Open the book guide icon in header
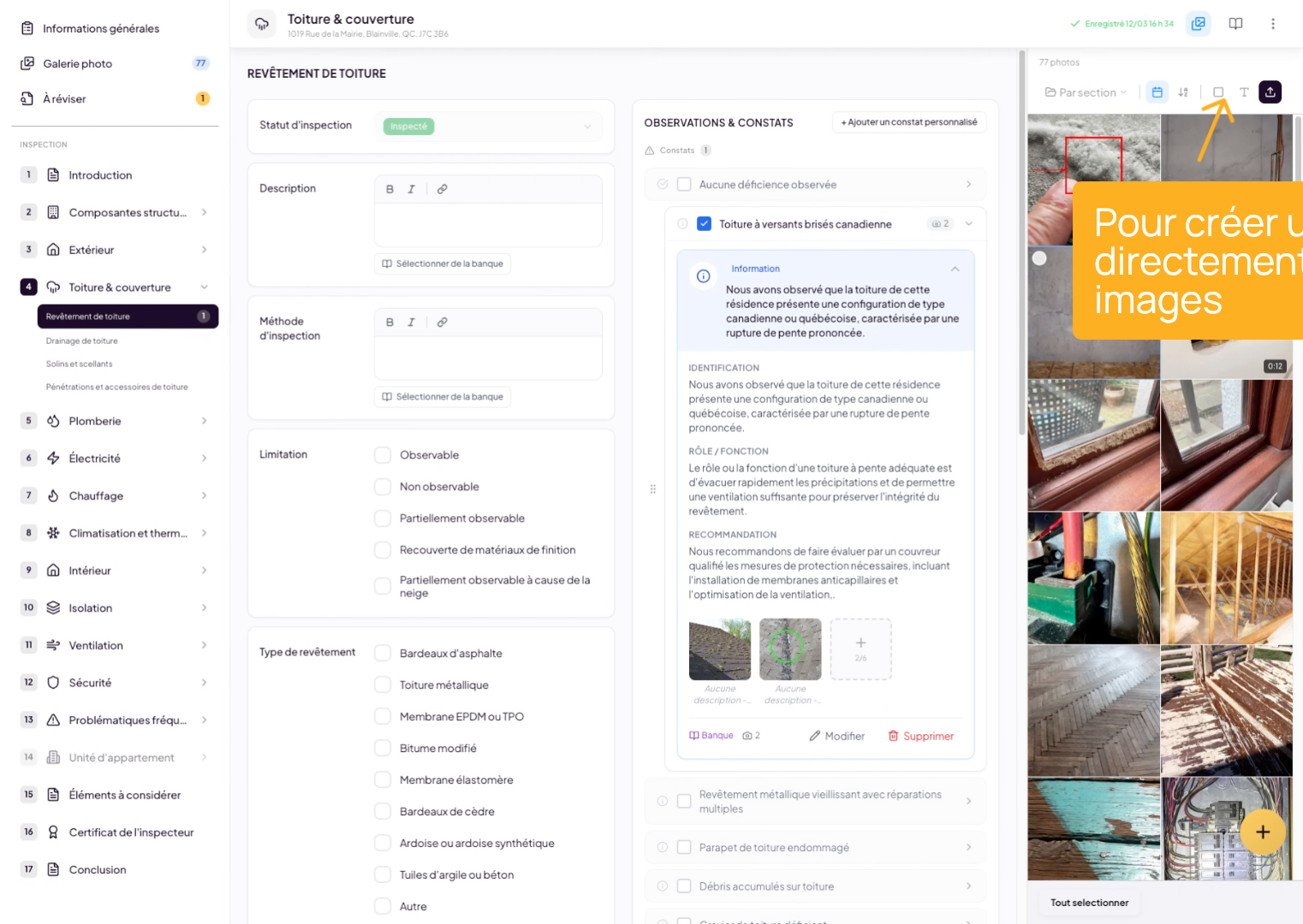Screen dimensions: 1303x924 tap(1235, 24)
